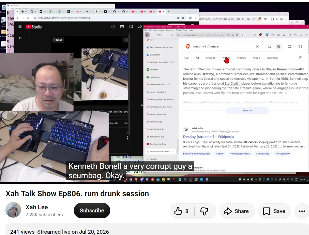
Task: Open File Explorer folder on the taskbar
Action: coord(163,179)
